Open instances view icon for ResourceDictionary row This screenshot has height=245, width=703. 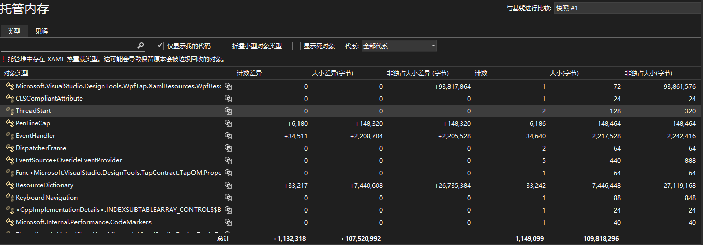point(228,185)
